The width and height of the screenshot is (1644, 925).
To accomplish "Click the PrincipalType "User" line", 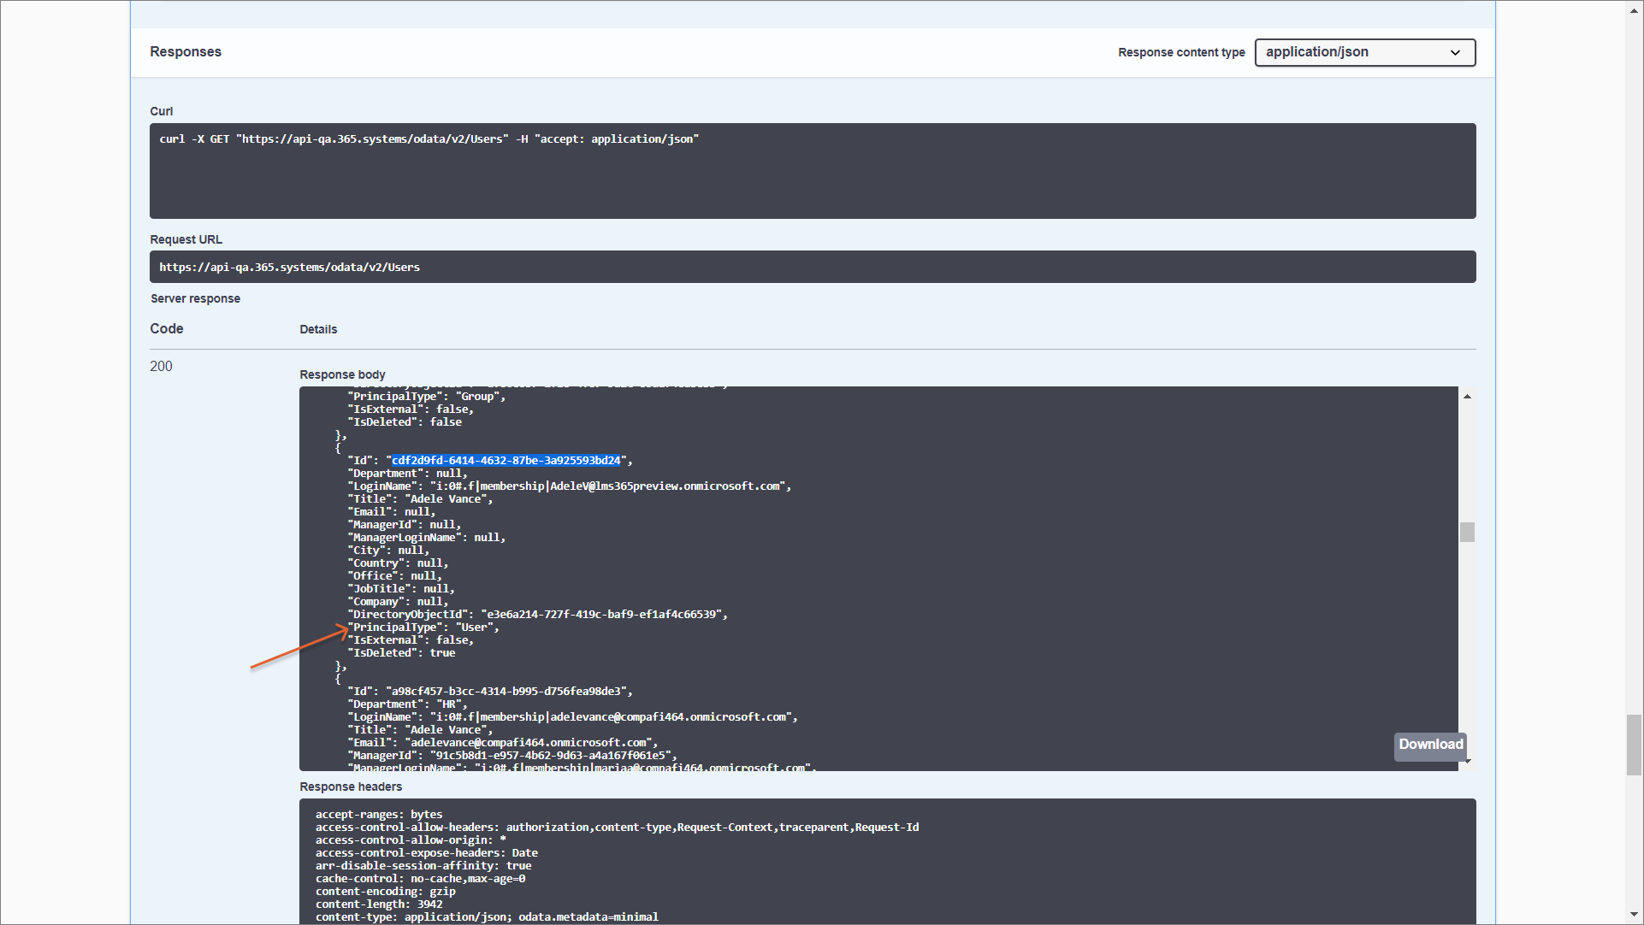I will (423, 627).
